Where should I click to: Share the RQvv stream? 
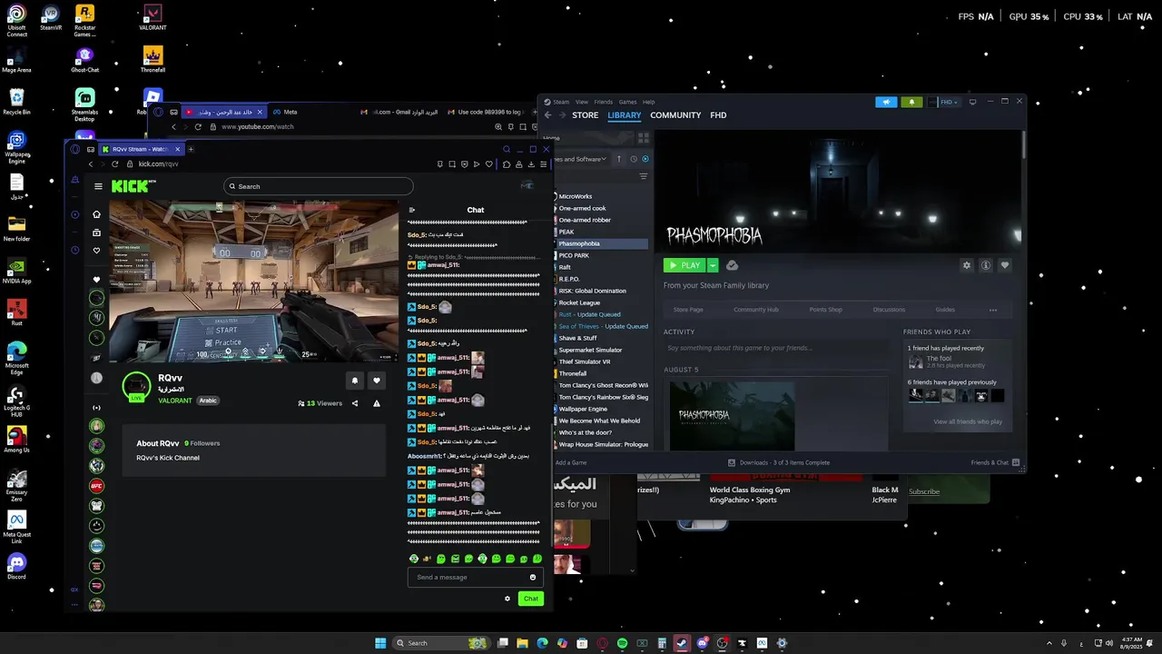coord(355,403)
